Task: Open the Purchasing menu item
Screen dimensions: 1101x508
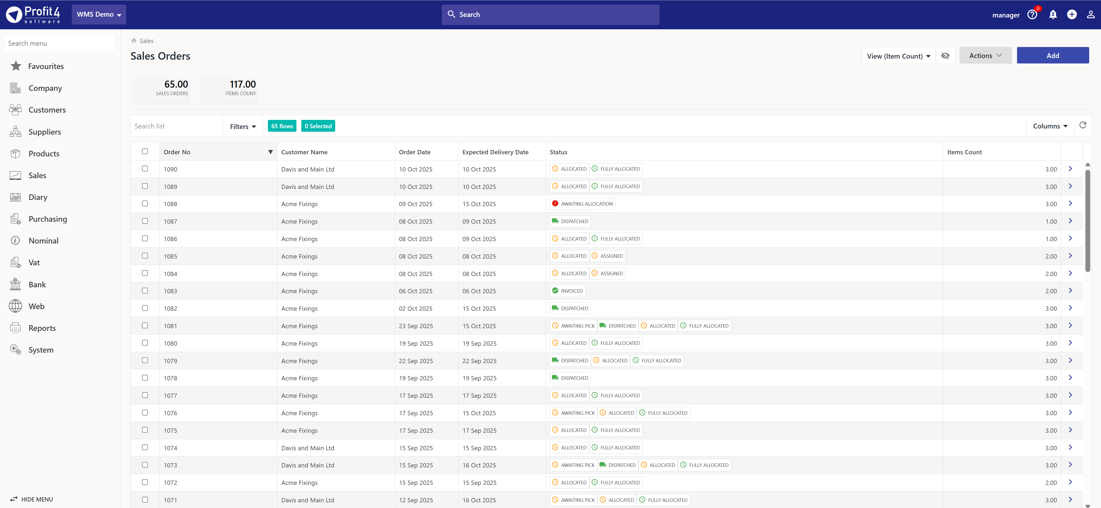Action: (47, 219)
